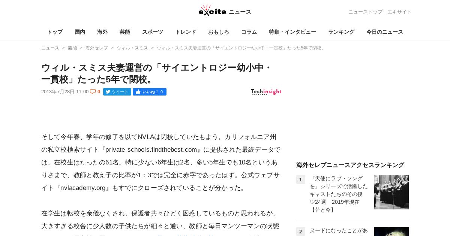Open ニューストップ link in header
The image size is (450, 236).
pyautogui.click(x=365, y=12)
